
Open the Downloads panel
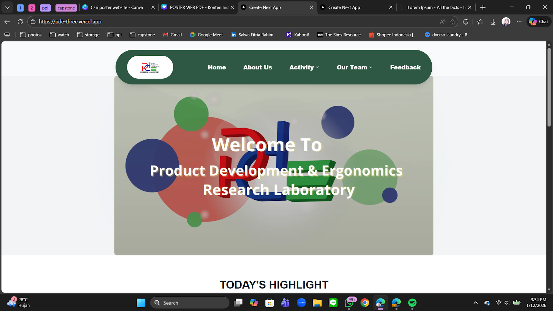pyautogui.click(x=493, y=22)
